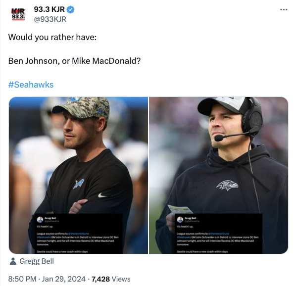The image size is (295, 286).
Task: Click the 'Ben Johnson, or Mike MacDonald?' text
Action: coord(74,61)
